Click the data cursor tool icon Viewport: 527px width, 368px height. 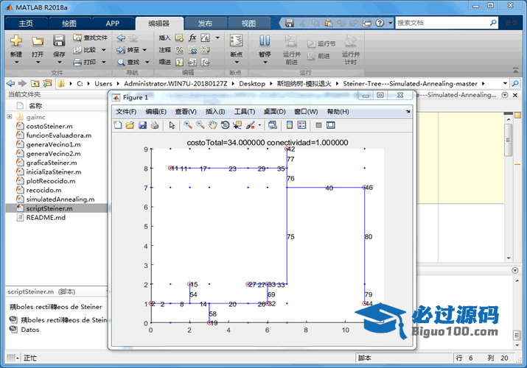[x=237, y=125]
